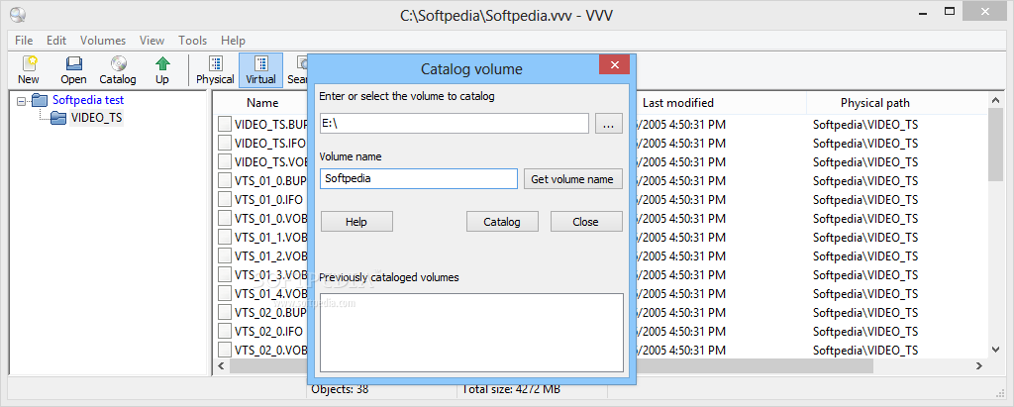This screenshot has height=407, width=1014.
Task: Switch to Virtual view
Action: (x=261, y=70)
